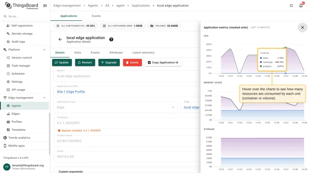Click Agents breadcrumb link
309x173 pixels.
point(93,5)
